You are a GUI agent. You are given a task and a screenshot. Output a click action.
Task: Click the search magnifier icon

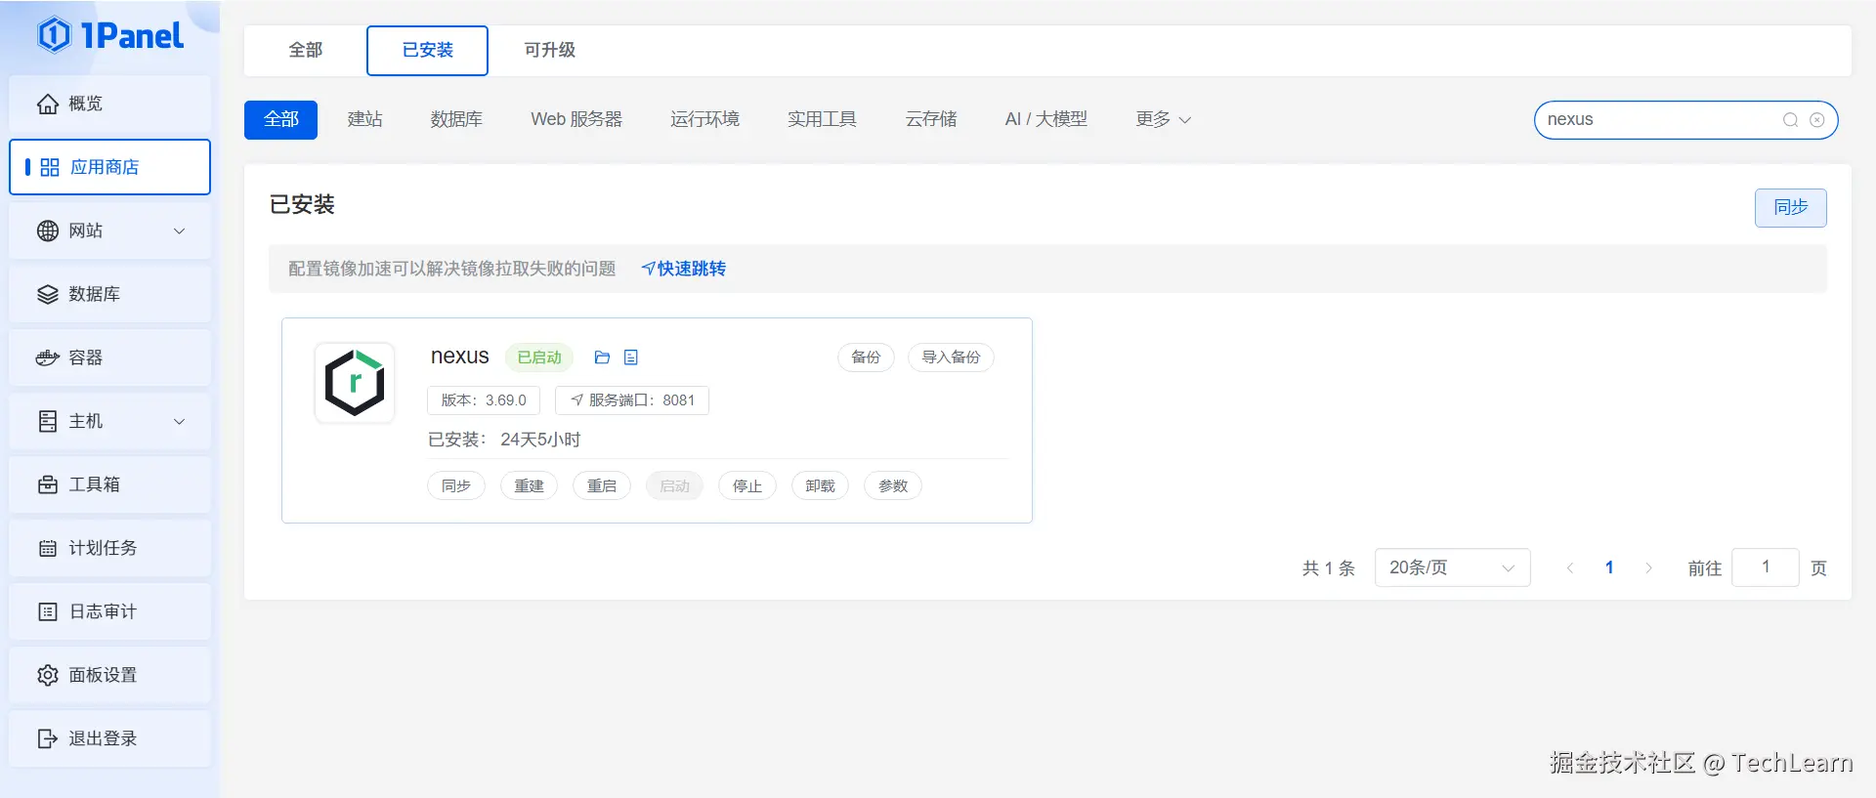pos(1791,120)
